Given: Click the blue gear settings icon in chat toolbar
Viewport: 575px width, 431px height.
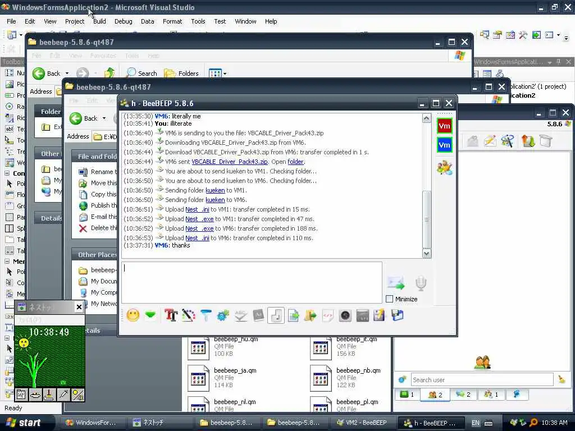Looking at the screenshot, I should pos(223,315).
